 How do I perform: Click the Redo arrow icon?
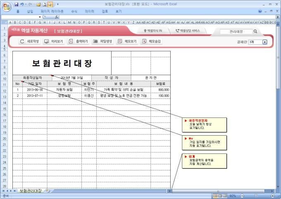[x=30, y=4]
